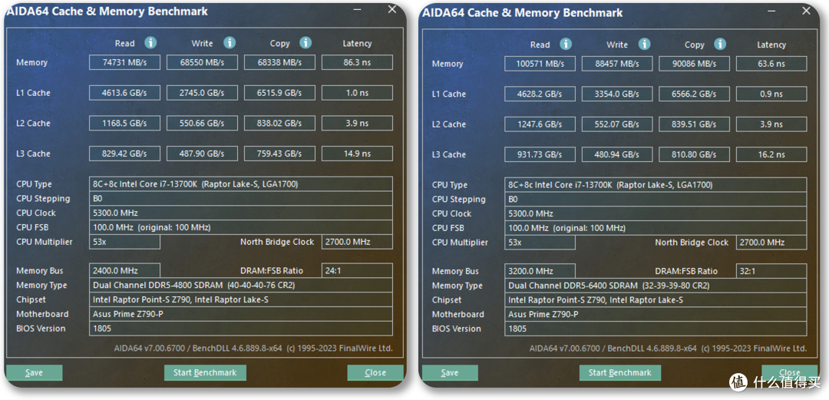The height and width of the screenshot is (400, 829).
Task: Select L2 cache read 1247.6 GB/s
Action: (540, 124)
